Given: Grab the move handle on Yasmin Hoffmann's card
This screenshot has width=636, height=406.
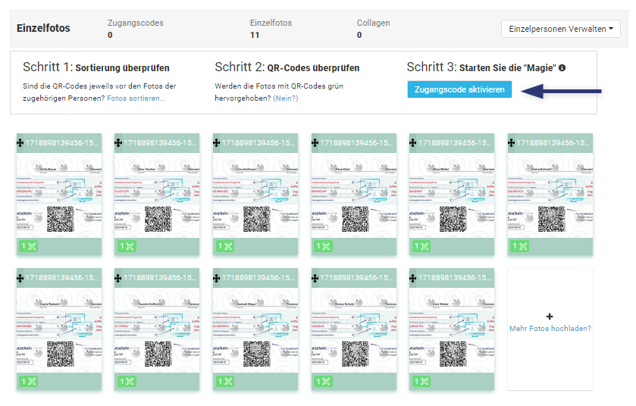Looking at the screenshot, I should (118, 278).
